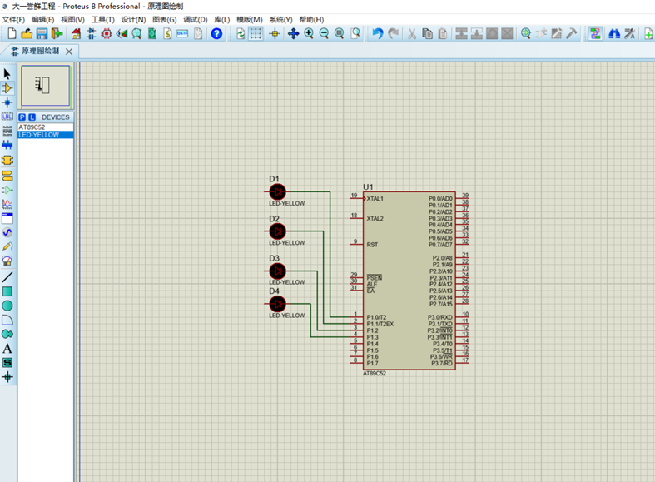
Task: Select the 2D circle drawing tool
Action: (x=7, y=306)
